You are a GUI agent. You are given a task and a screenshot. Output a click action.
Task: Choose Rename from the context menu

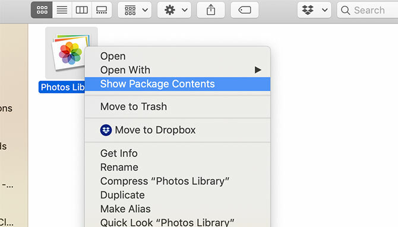178,167
